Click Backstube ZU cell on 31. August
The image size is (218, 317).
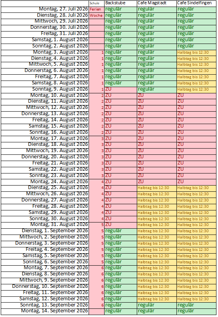click(120, 225)
